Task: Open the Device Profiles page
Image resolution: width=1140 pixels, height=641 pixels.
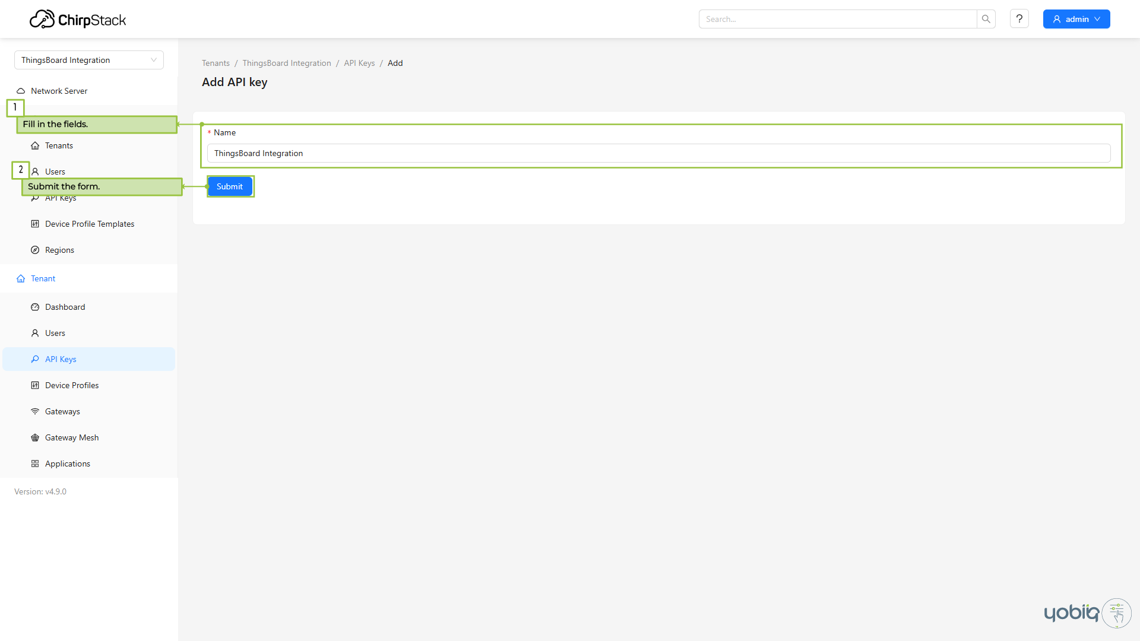Action: [89, 385]
